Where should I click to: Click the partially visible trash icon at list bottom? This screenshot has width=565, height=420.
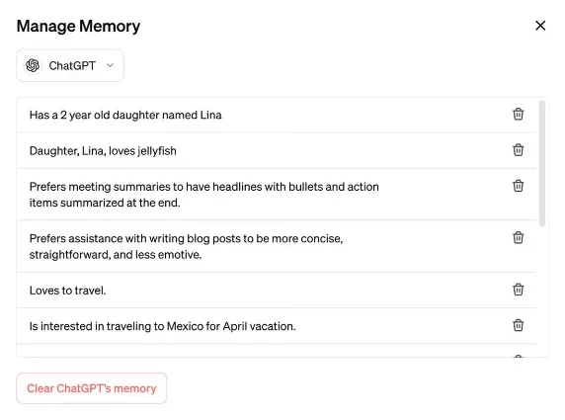click(518, 356)
